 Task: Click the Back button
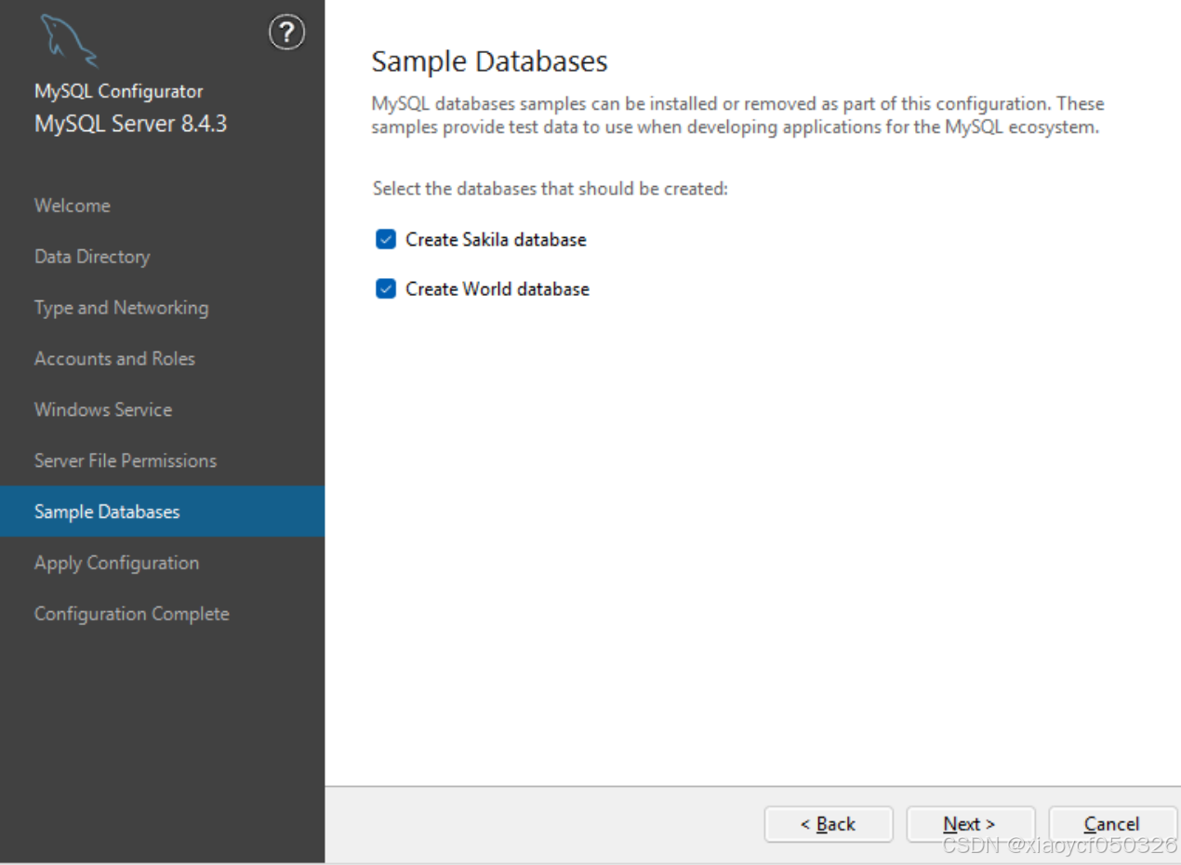(x=829, y=824)
